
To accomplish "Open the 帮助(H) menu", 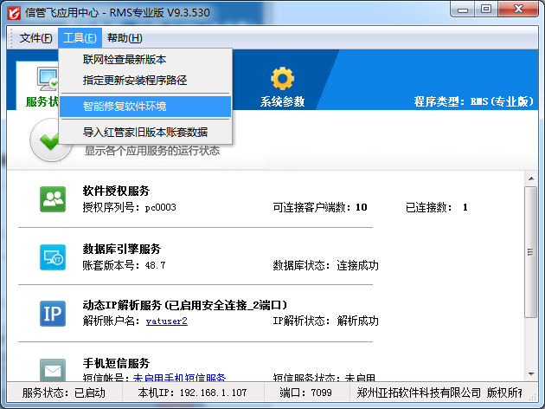I will (125, 38).
